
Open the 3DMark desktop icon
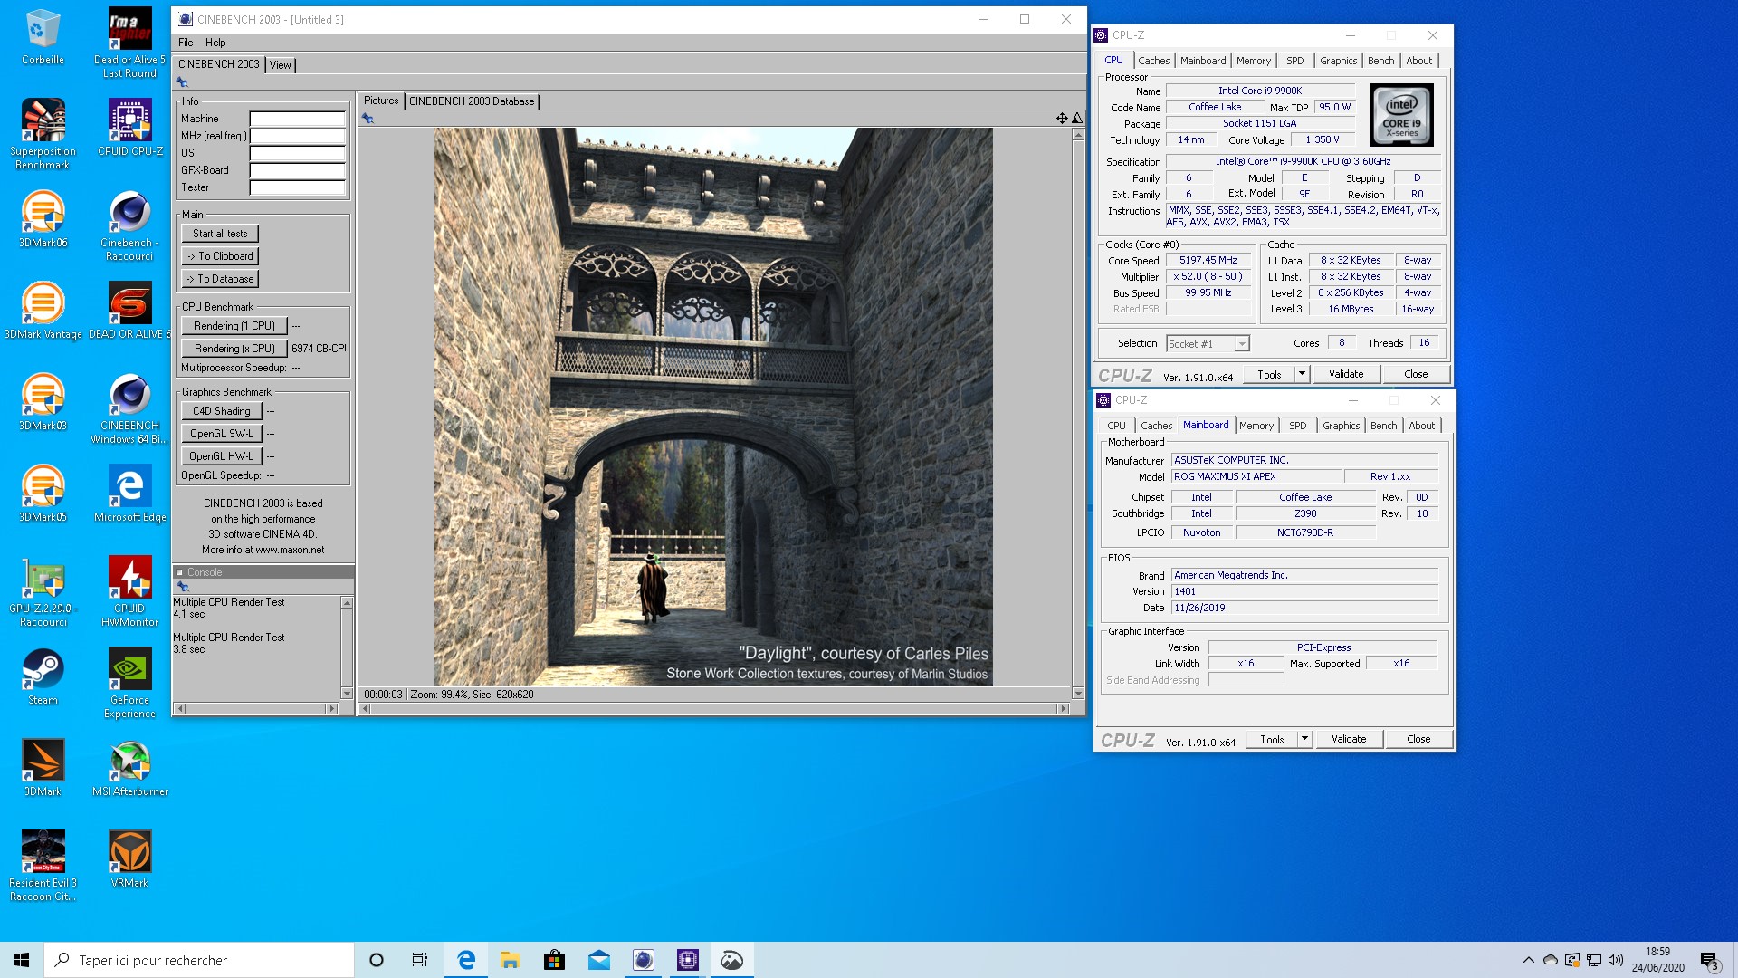43,768
